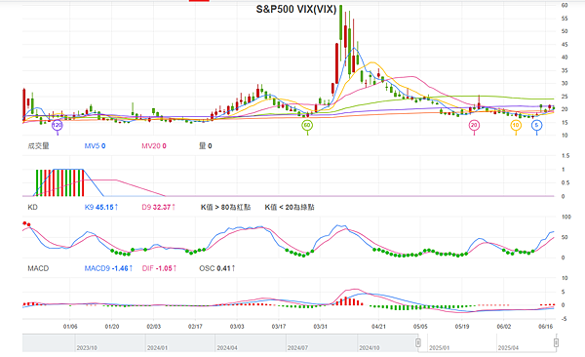Select the MV5 0 legend entry
The width and height of the screenshot is (585, 357).
coord(95,146)
